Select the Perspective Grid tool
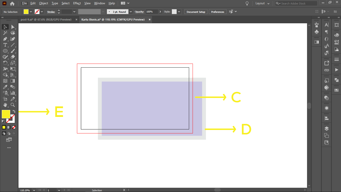341x192 pixels. 13,75
